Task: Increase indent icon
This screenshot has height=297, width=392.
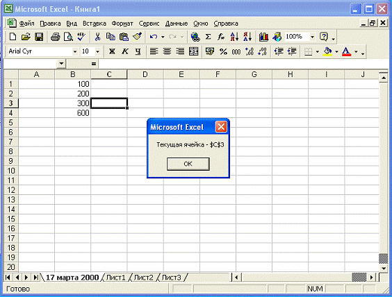Action: (x=292, y=51)
